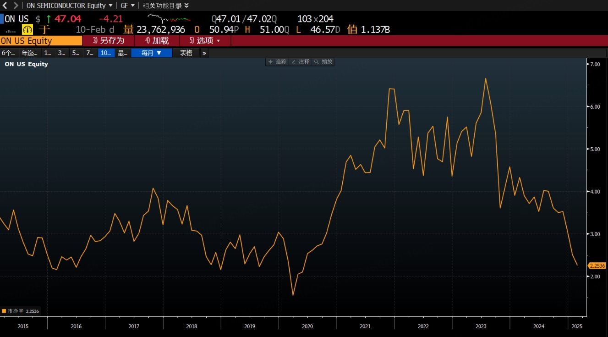This screenshot has width=608, height=337.
Task: Activate the 注释 annotation pencil tool
Action: [300, 61]
